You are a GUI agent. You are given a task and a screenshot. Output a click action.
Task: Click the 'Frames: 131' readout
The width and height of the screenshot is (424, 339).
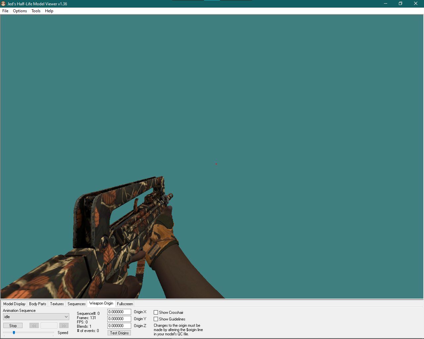click(86, 318)
